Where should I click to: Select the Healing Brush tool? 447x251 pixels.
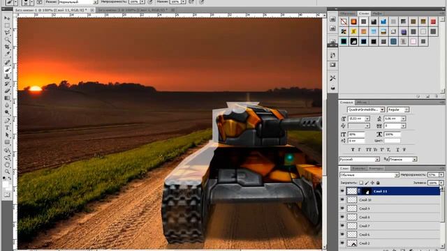click(7, 62)
